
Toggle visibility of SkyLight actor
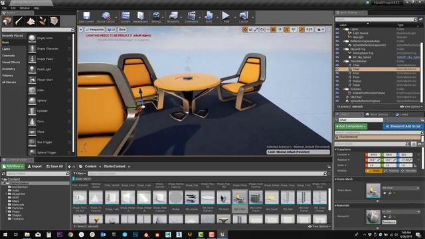(337, 37)
